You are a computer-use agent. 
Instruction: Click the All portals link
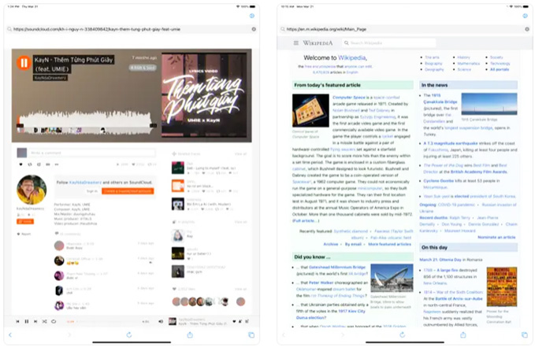click(x=500, y=69)
